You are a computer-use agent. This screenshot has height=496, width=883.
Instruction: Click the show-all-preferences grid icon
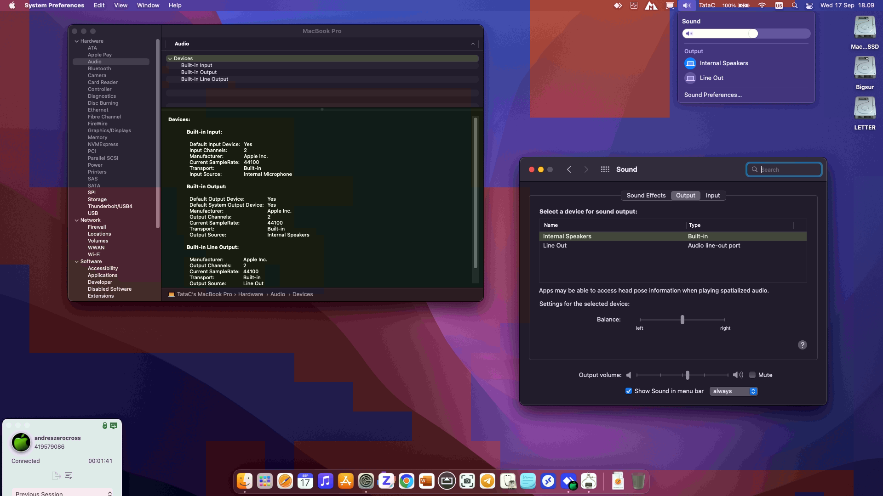pyautogui.click(x=605, y=169)
